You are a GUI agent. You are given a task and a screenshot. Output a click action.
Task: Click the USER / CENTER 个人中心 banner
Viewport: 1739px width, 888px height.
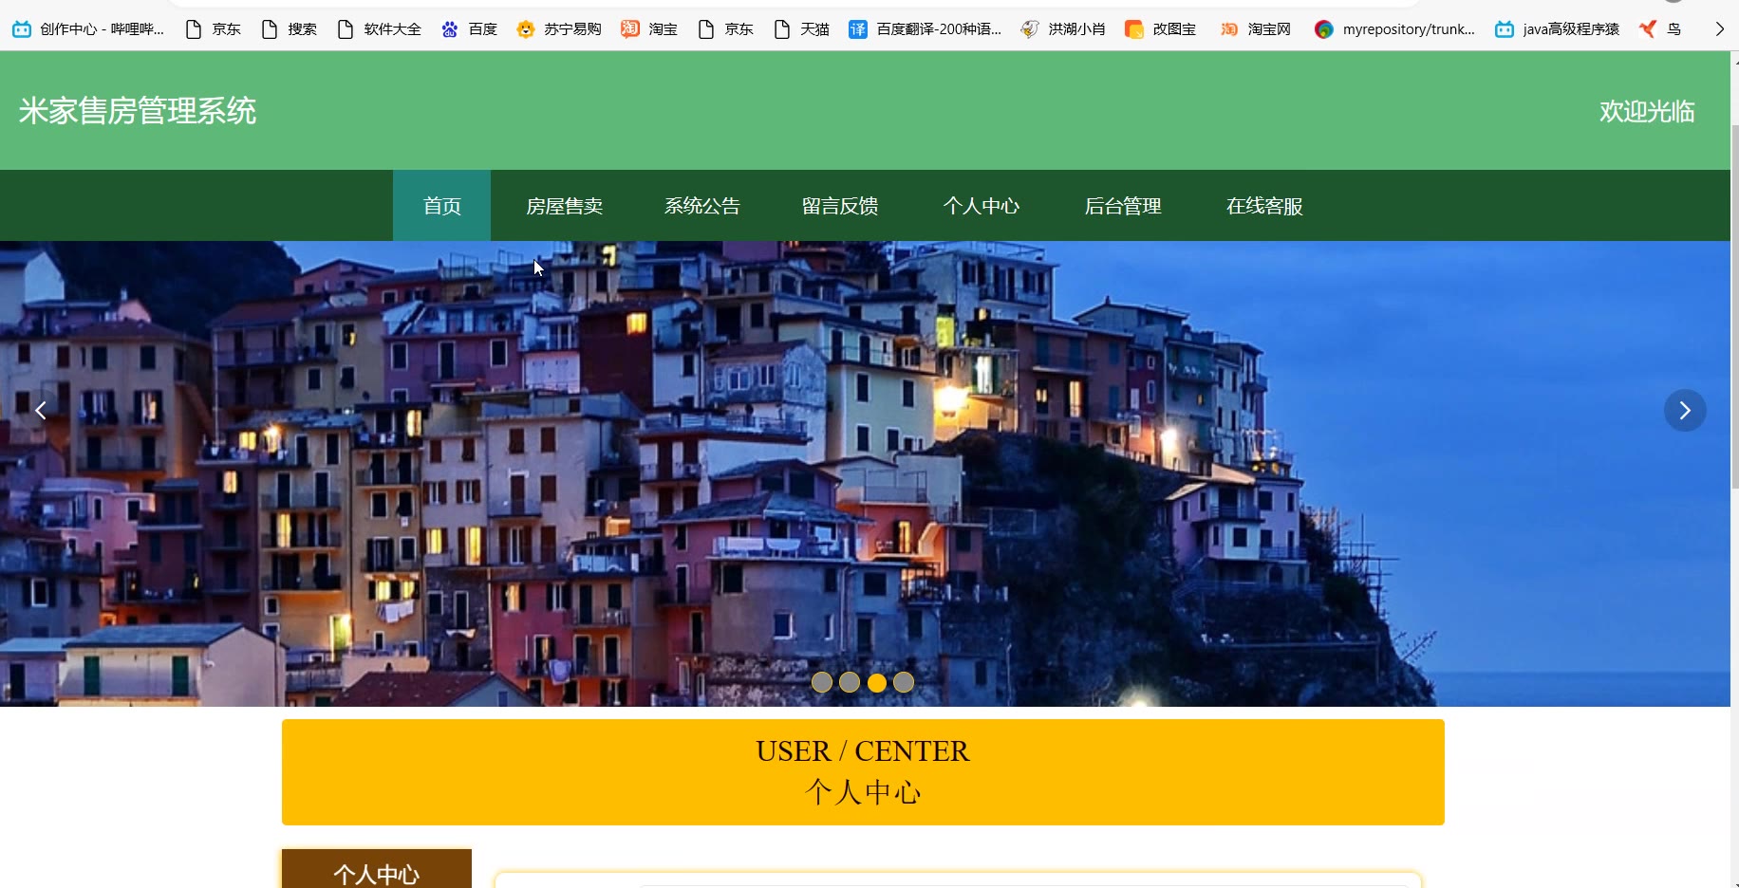click(863, 772)
